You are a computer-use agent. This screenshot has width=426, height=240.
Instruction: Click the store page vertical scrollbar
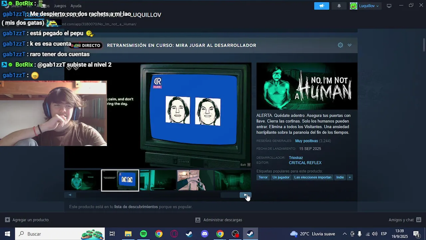[424, 45]
